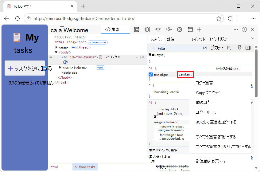Click the Styles pane scrollbar thumb
The height and width of the screenshot is (172, 260).
point(256,73)
